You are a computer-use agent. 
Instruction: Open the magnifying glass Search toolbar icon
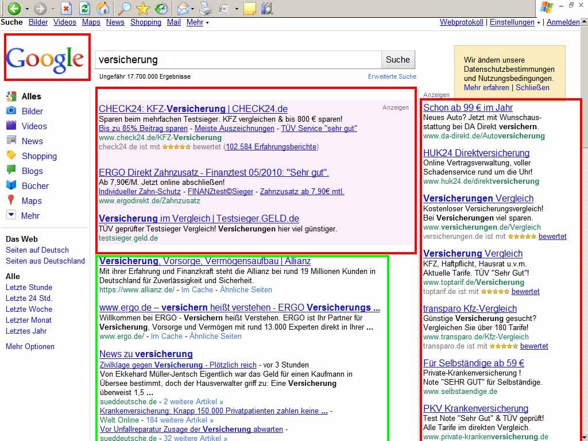click(123, 8)
